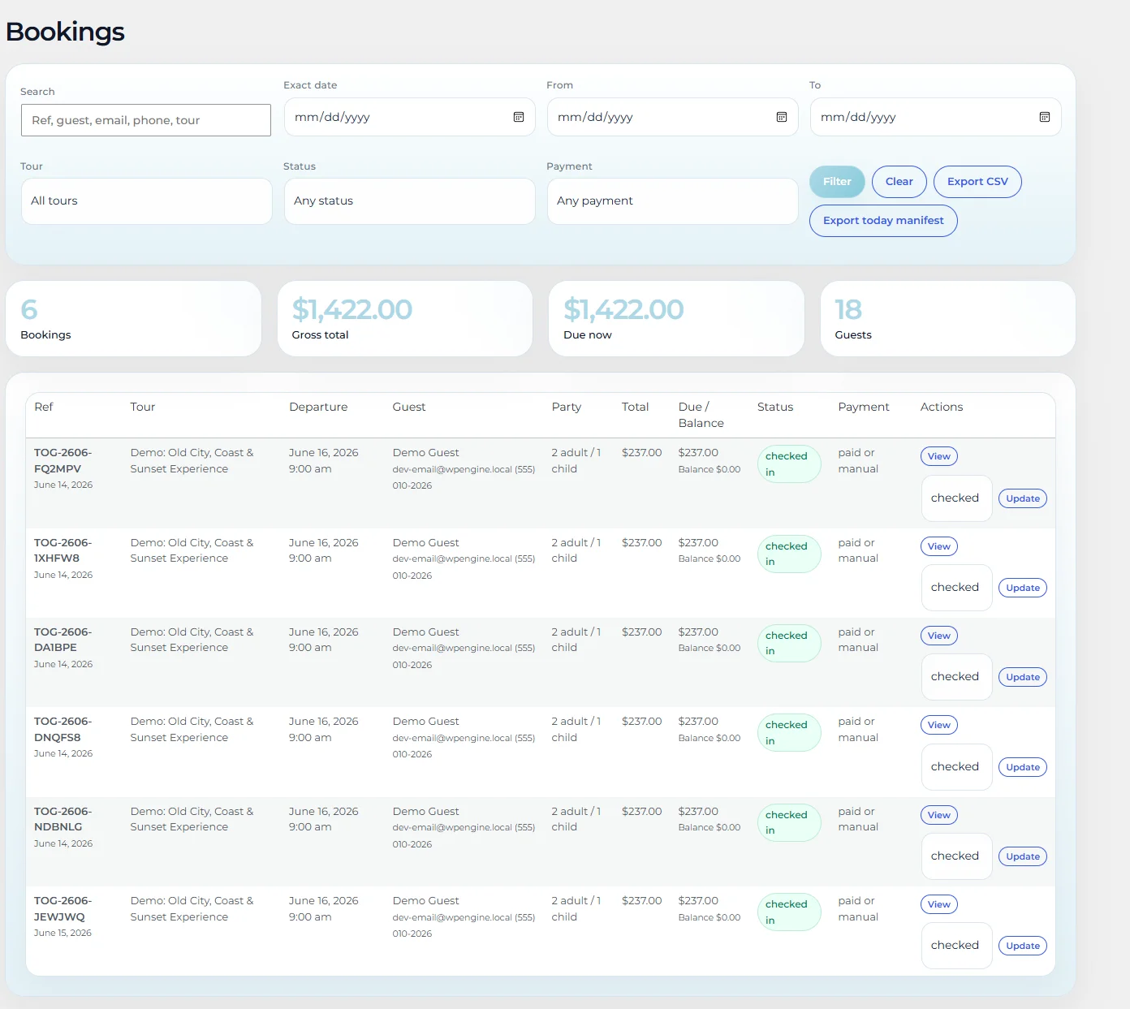
Task: Click the checked in badge for TOG-2606-JEWJWQ
Action: pos(789,912)
